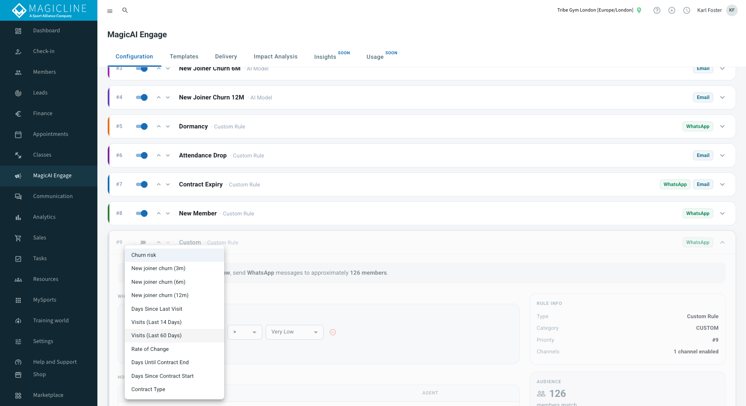
Task: Choose 'Days Until Contract End' option
Action: coord(174,362)
